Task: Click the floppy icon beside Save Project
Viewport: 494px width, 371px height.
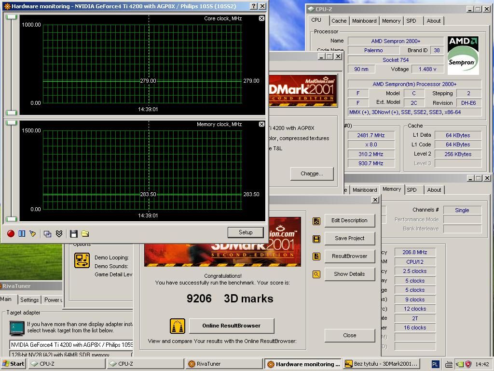Action: point(316,239)
